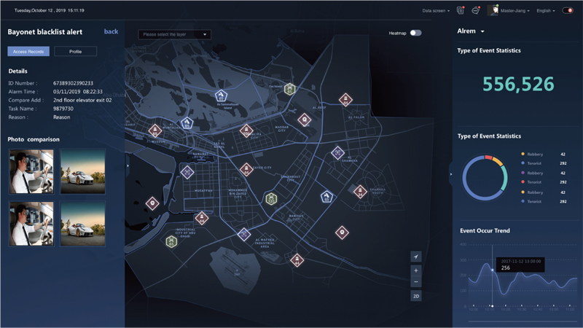Select the red diamond marker near Zayed City
583x328 pixels.
[x=248, y=169]
